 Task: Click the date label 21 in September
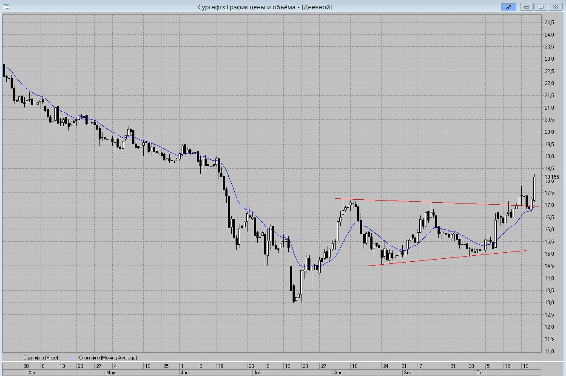pos(452,366)
